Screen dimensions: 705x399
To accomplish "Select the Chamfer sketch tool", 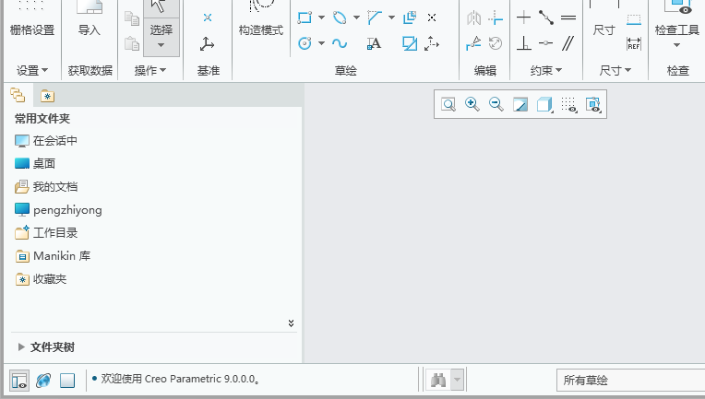I will click(375, 18).
